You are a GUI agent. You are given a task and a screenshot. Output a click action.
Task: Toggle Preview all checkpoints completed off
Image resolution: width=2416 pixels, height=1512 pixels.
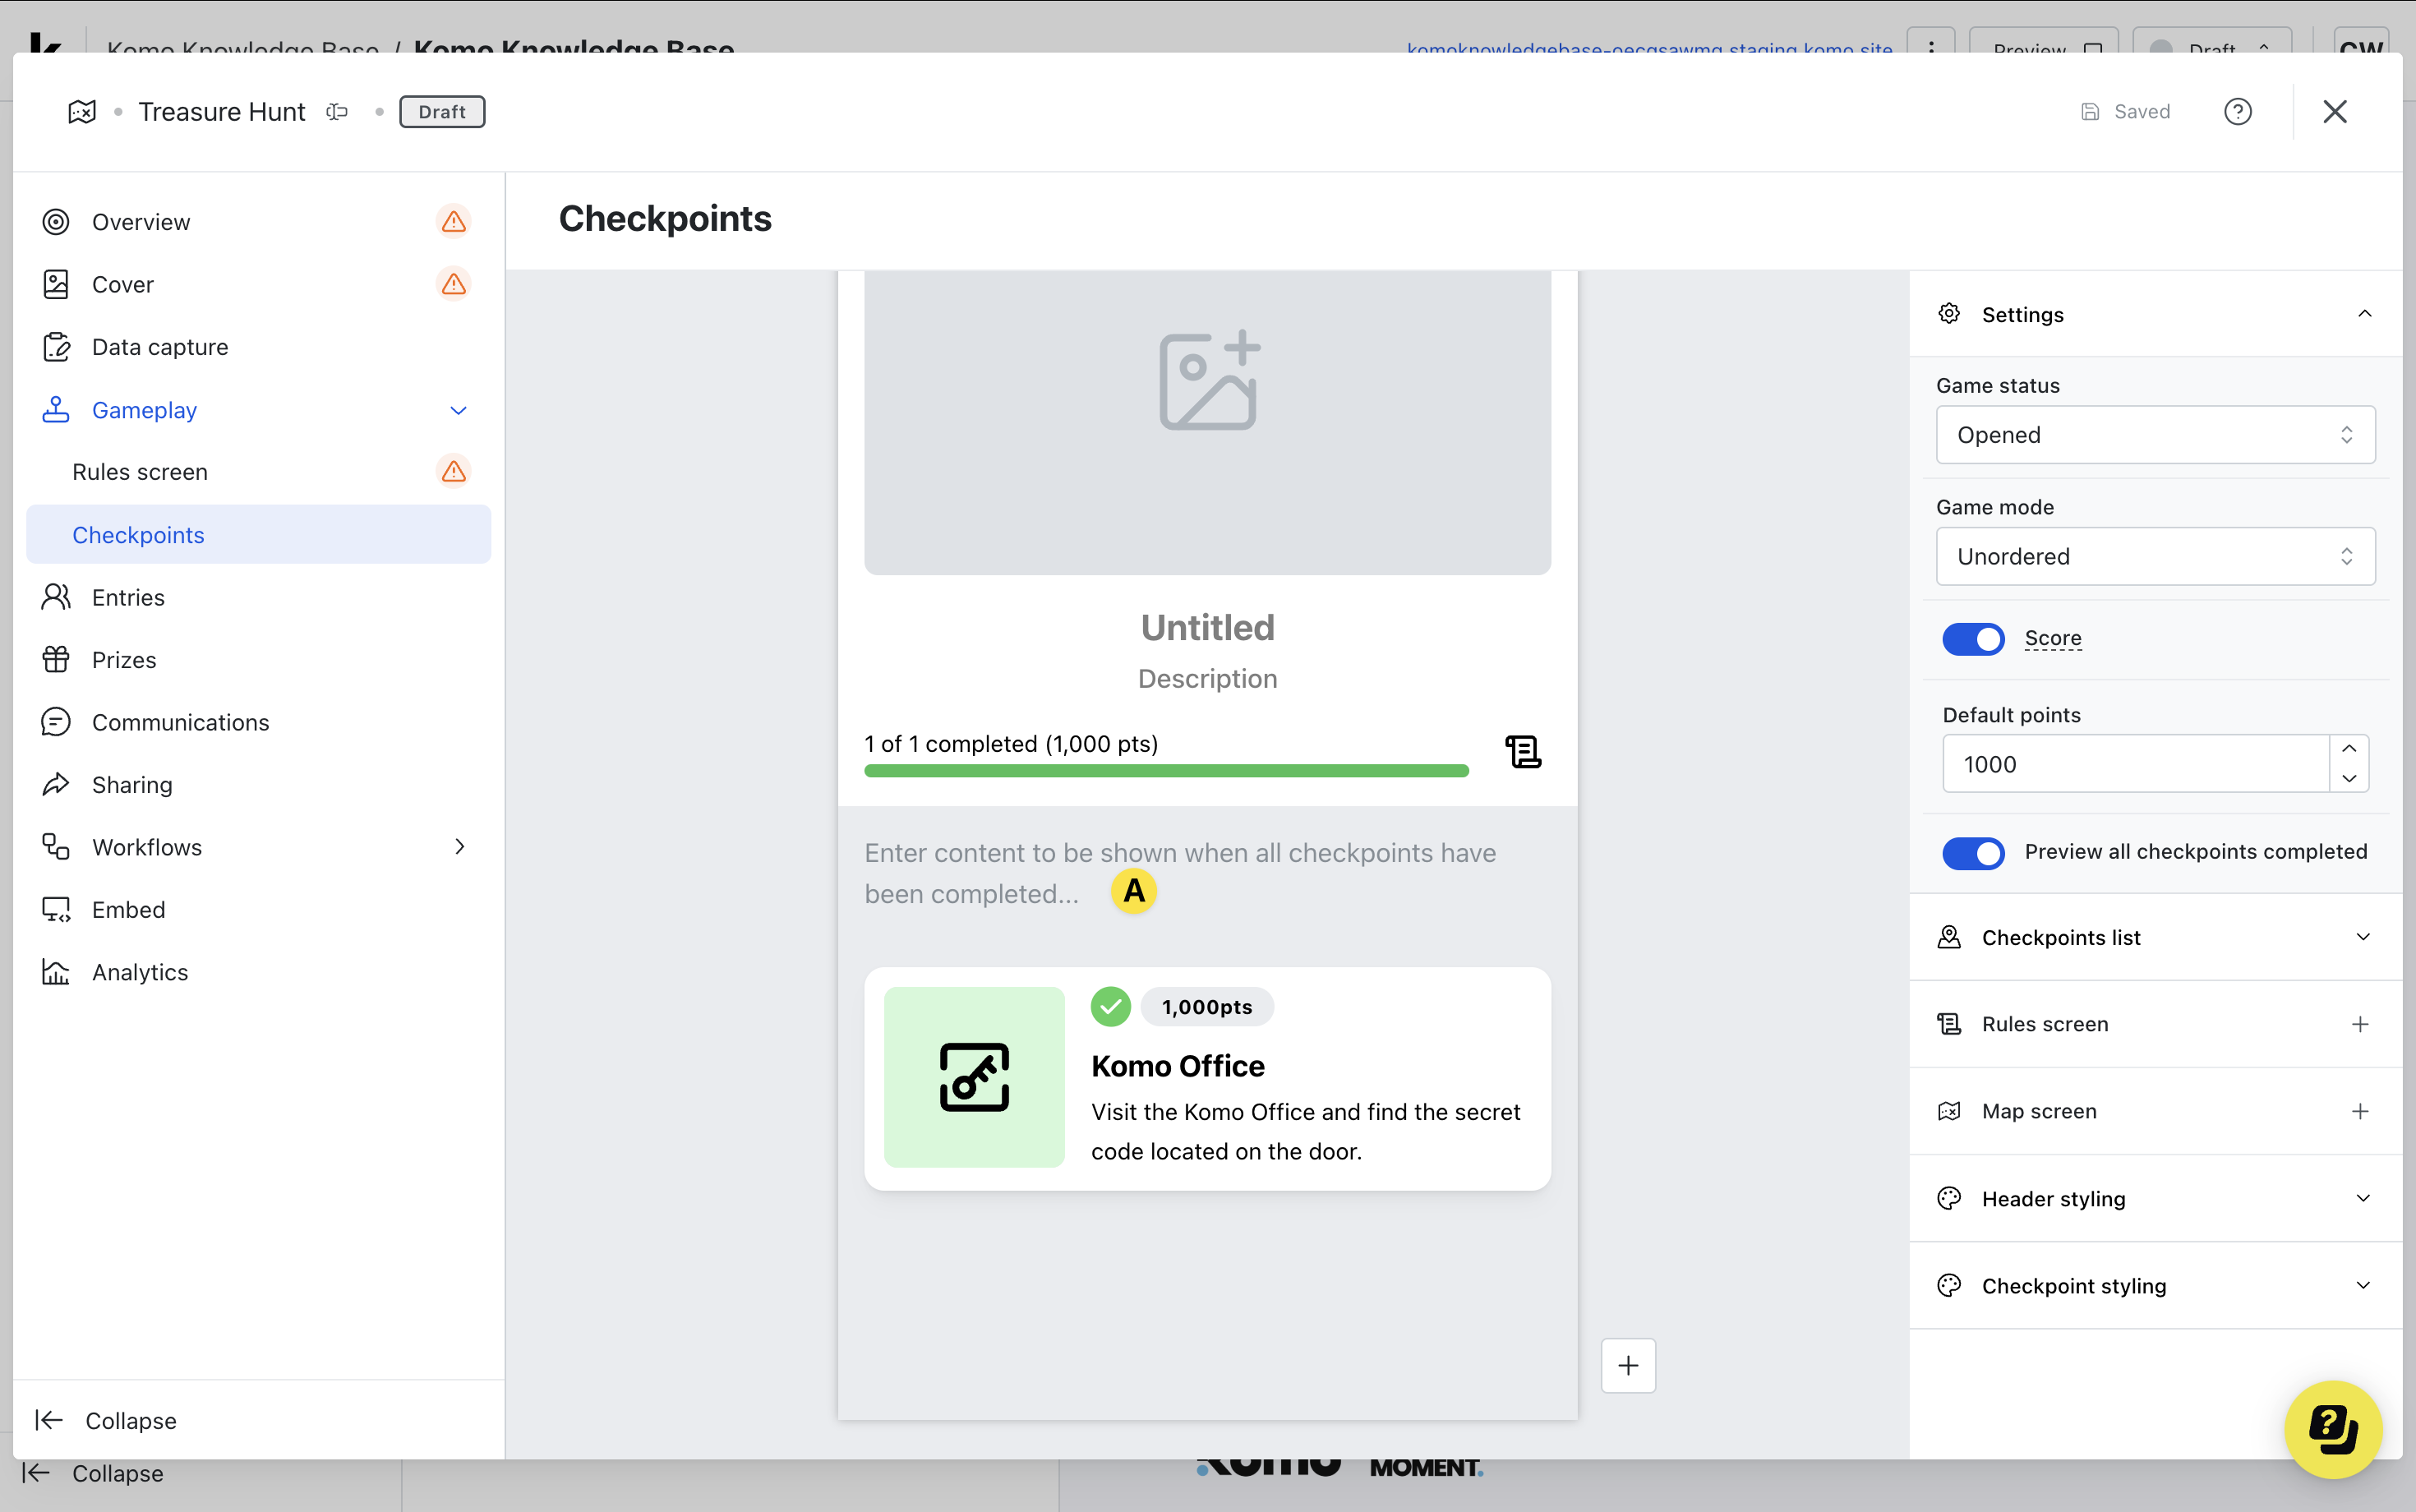tap(1972, 852)
